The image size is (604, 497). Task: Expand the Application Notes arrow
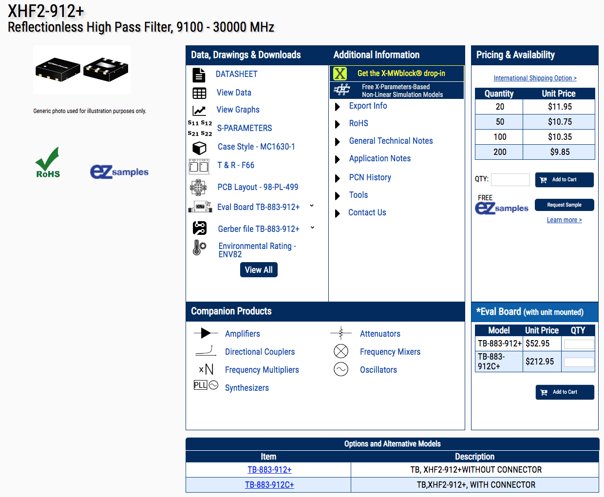(x=337, y=159)
